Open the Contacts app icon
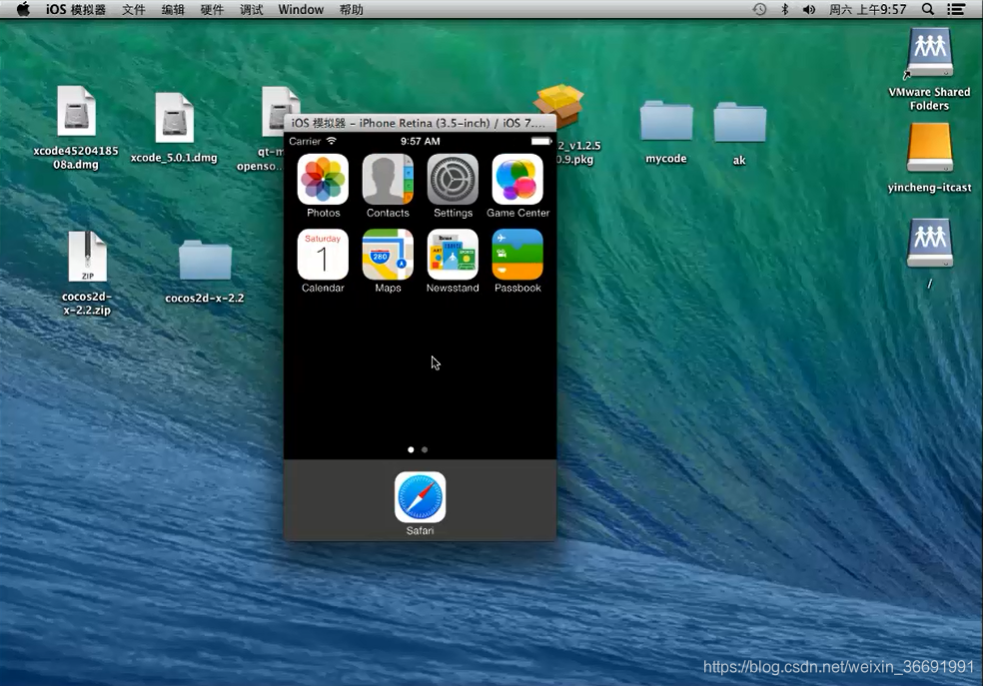983x686 pixels. (x=388, y=180)
